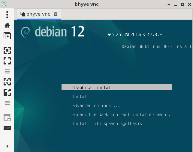Screen dimensions: 193x152
Task: Close the bhyve vnc tab
Action: (x=56, y=14)
